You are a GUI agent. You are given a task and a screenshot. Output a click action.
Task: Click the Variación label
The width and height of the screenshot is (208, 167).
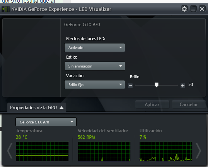click(75, 76)
